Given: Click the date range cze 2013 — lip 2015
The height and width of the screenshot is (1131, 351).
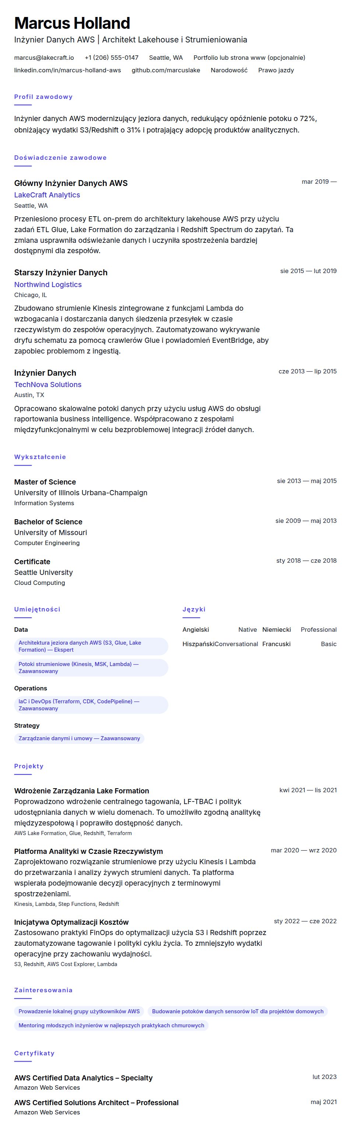Looking at the screenshot, I should point(308,372).
